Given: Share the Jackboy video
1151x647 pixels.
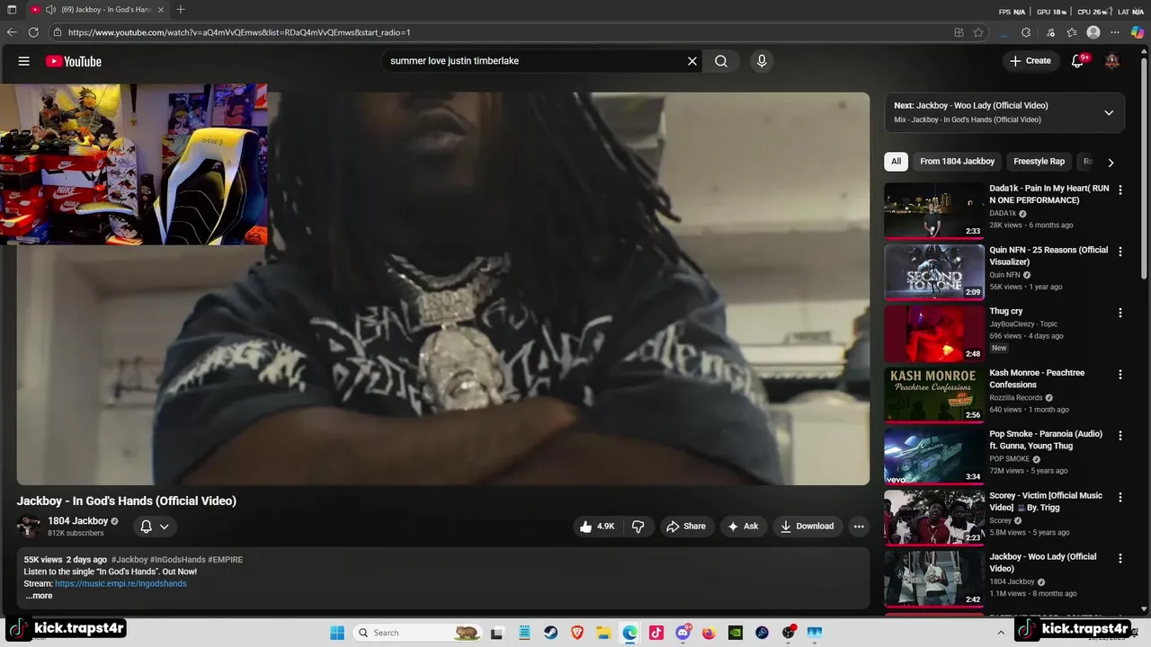Looking at the screenshot, I should [x=686, y=527].
